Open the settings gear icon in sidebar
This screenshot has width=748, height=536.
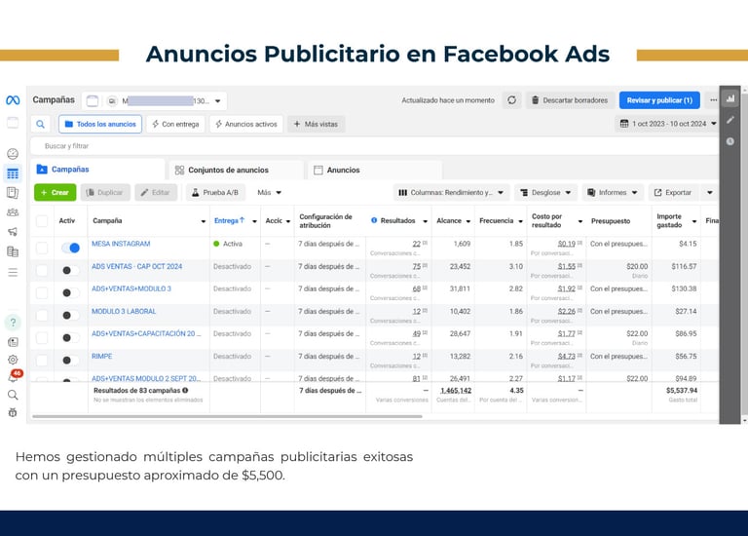tap(13, 360)
